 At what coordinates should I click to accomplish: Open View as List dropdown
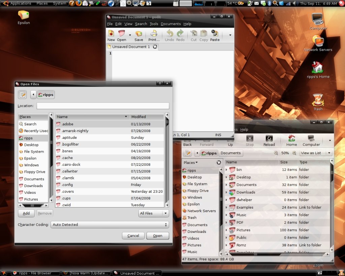point(316,153)
